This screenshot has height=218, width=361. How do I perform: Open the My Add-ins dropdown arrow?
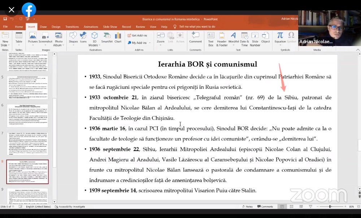pos(149,43)
